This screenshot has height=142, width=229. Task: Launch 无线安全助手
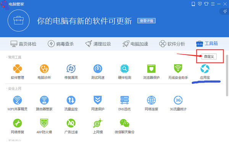pyautogui.click(x=178, y=71)
